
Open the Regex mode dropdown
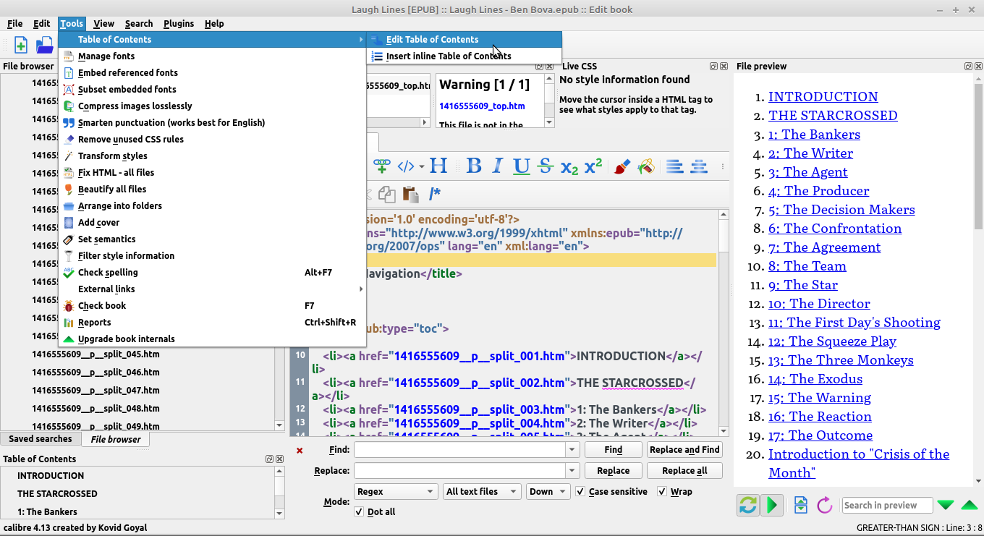point(396,492)
